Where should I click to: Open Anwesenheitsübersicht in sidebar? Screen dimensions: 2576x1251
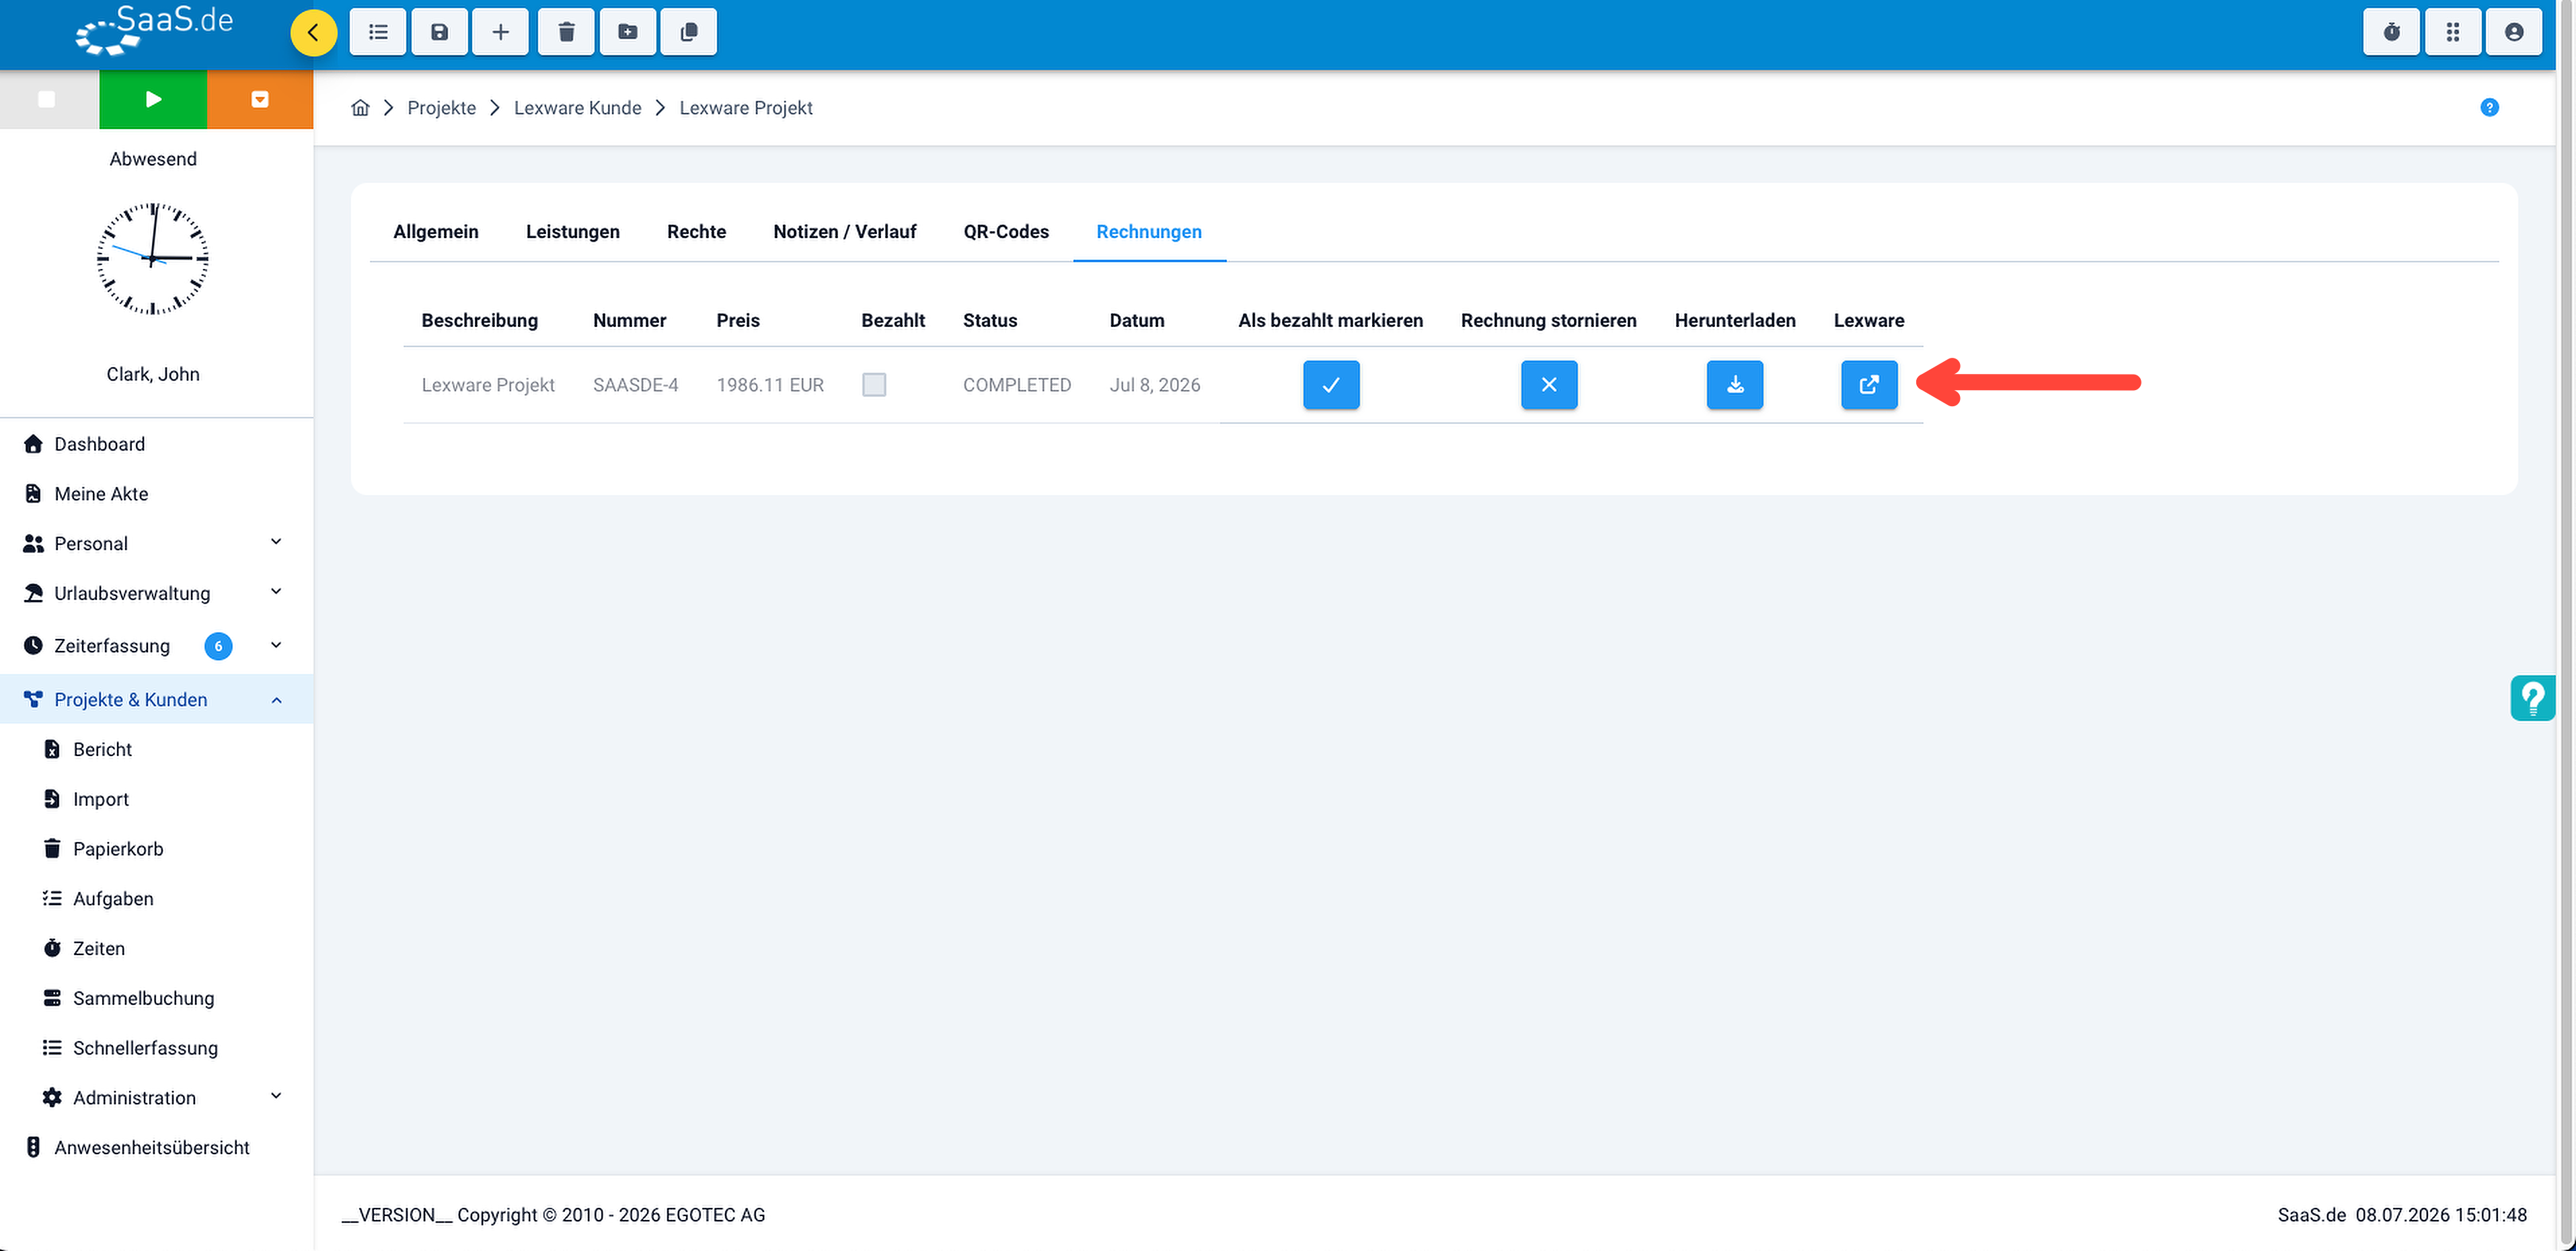pos(152,1147)
